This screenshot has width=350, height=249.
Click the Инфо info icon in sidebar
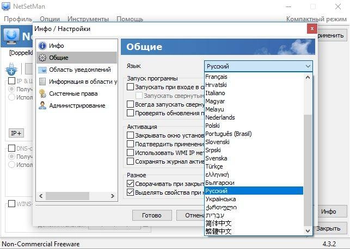(42, 46)
